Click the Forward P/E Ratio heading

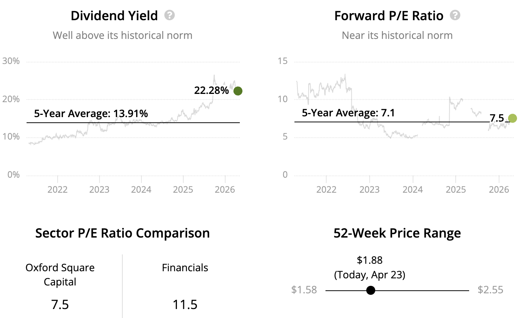click(389, 16)
